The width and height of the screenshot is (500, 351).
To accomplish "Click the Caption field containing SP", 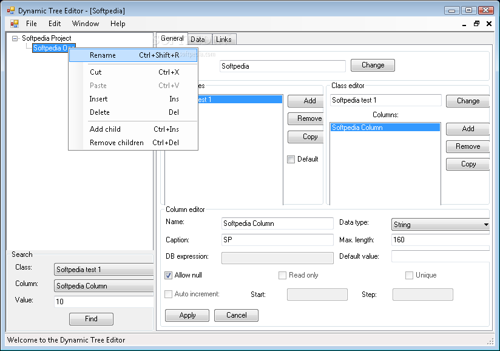I will 277,240.
